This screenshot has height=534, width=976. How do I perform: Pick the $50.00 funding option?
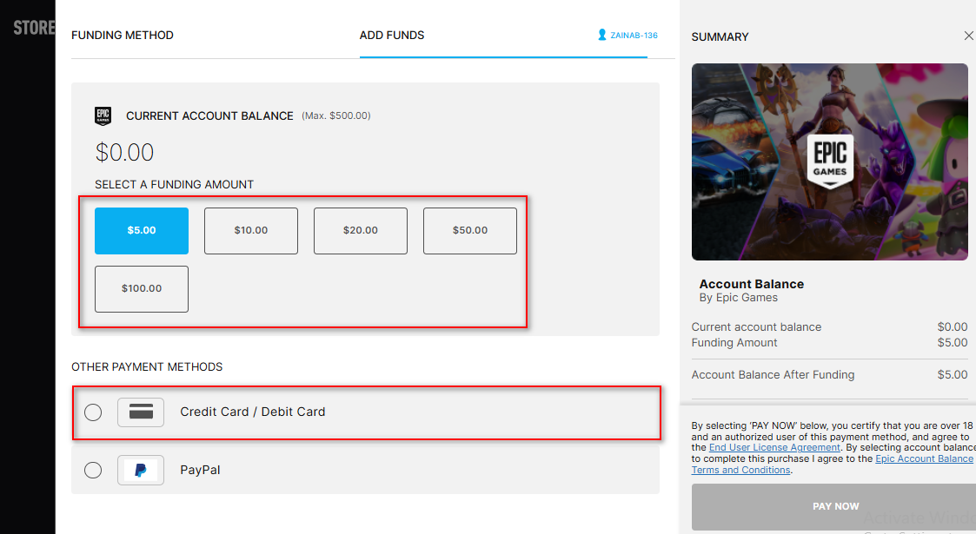(469, 230)
